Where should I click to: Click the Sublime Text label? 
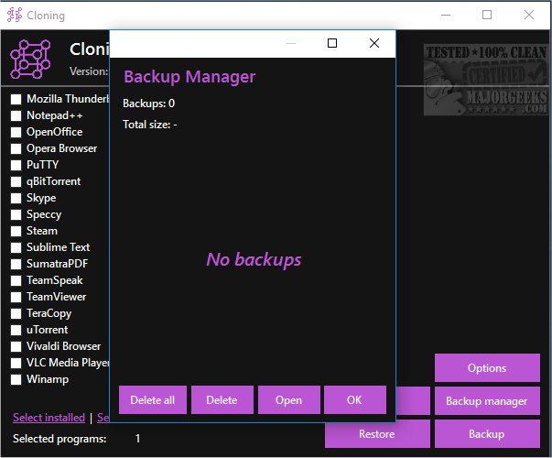coord(58,247)
